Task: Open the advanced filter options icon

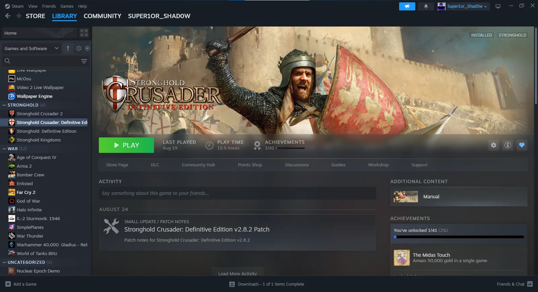Action: [x=84, y=61]
